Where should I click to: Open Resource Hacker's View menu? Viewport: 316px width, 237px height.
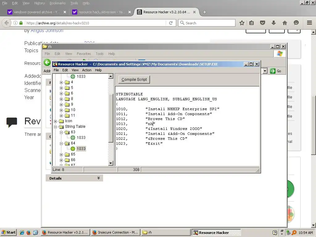tap(75, 70)
